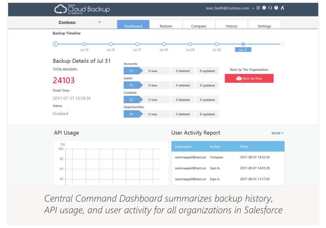Click the Back Up Now button
The image size is (326, 228).
[x=249, y=78]
